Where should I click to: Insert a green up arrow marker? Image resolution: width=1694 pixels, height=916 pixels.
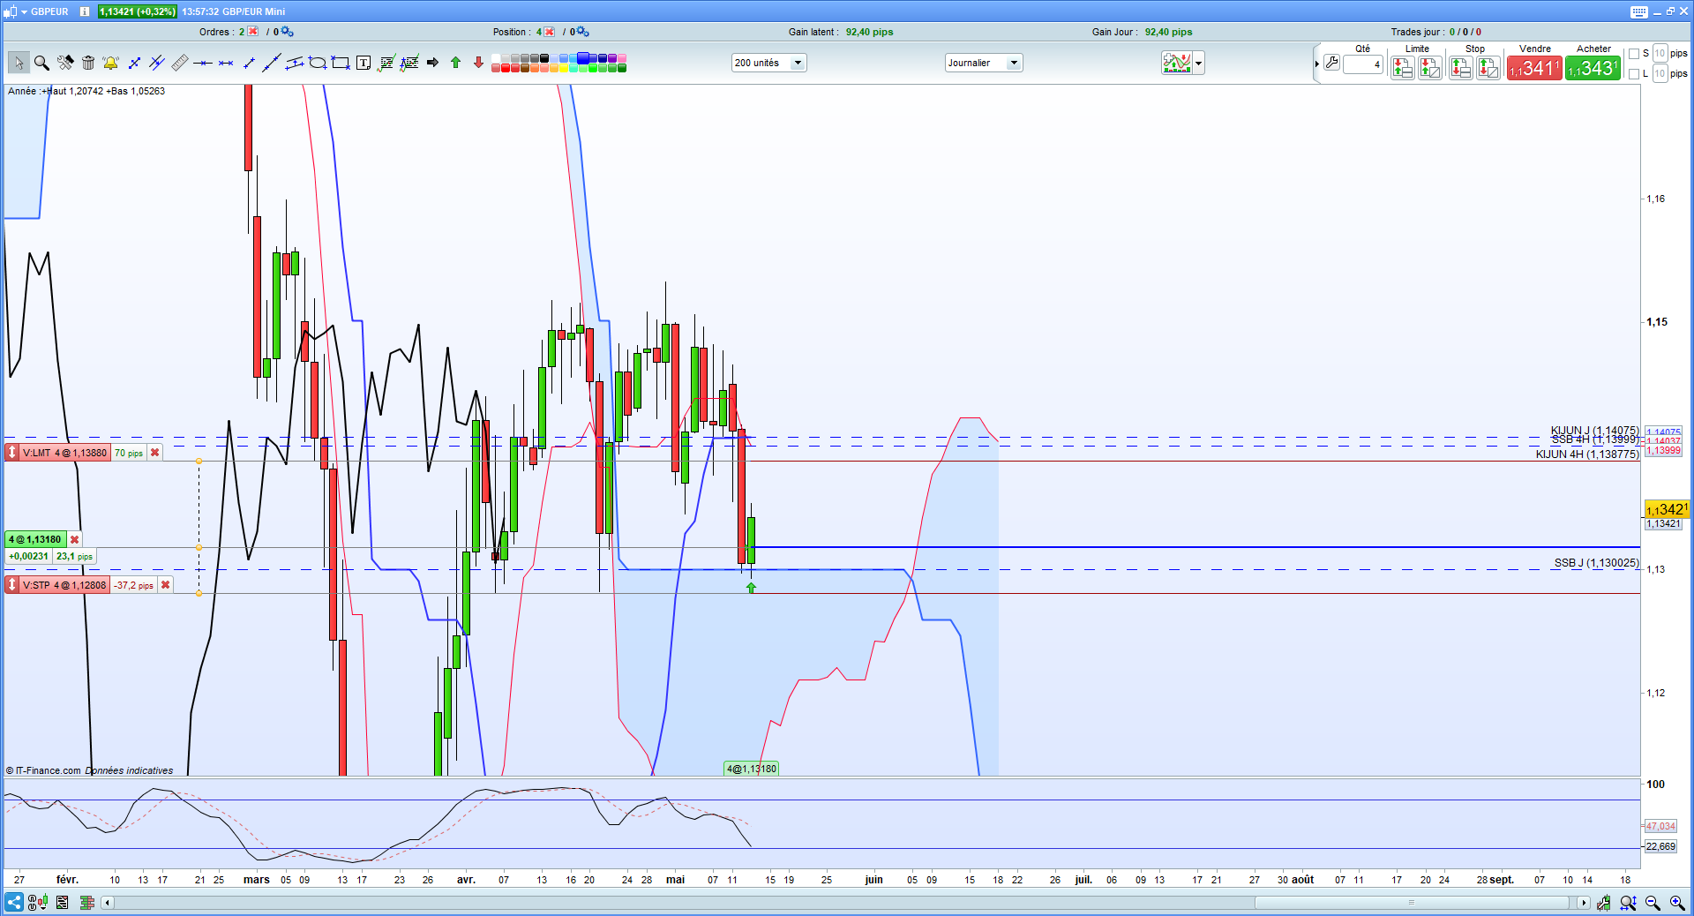(455, 63)
